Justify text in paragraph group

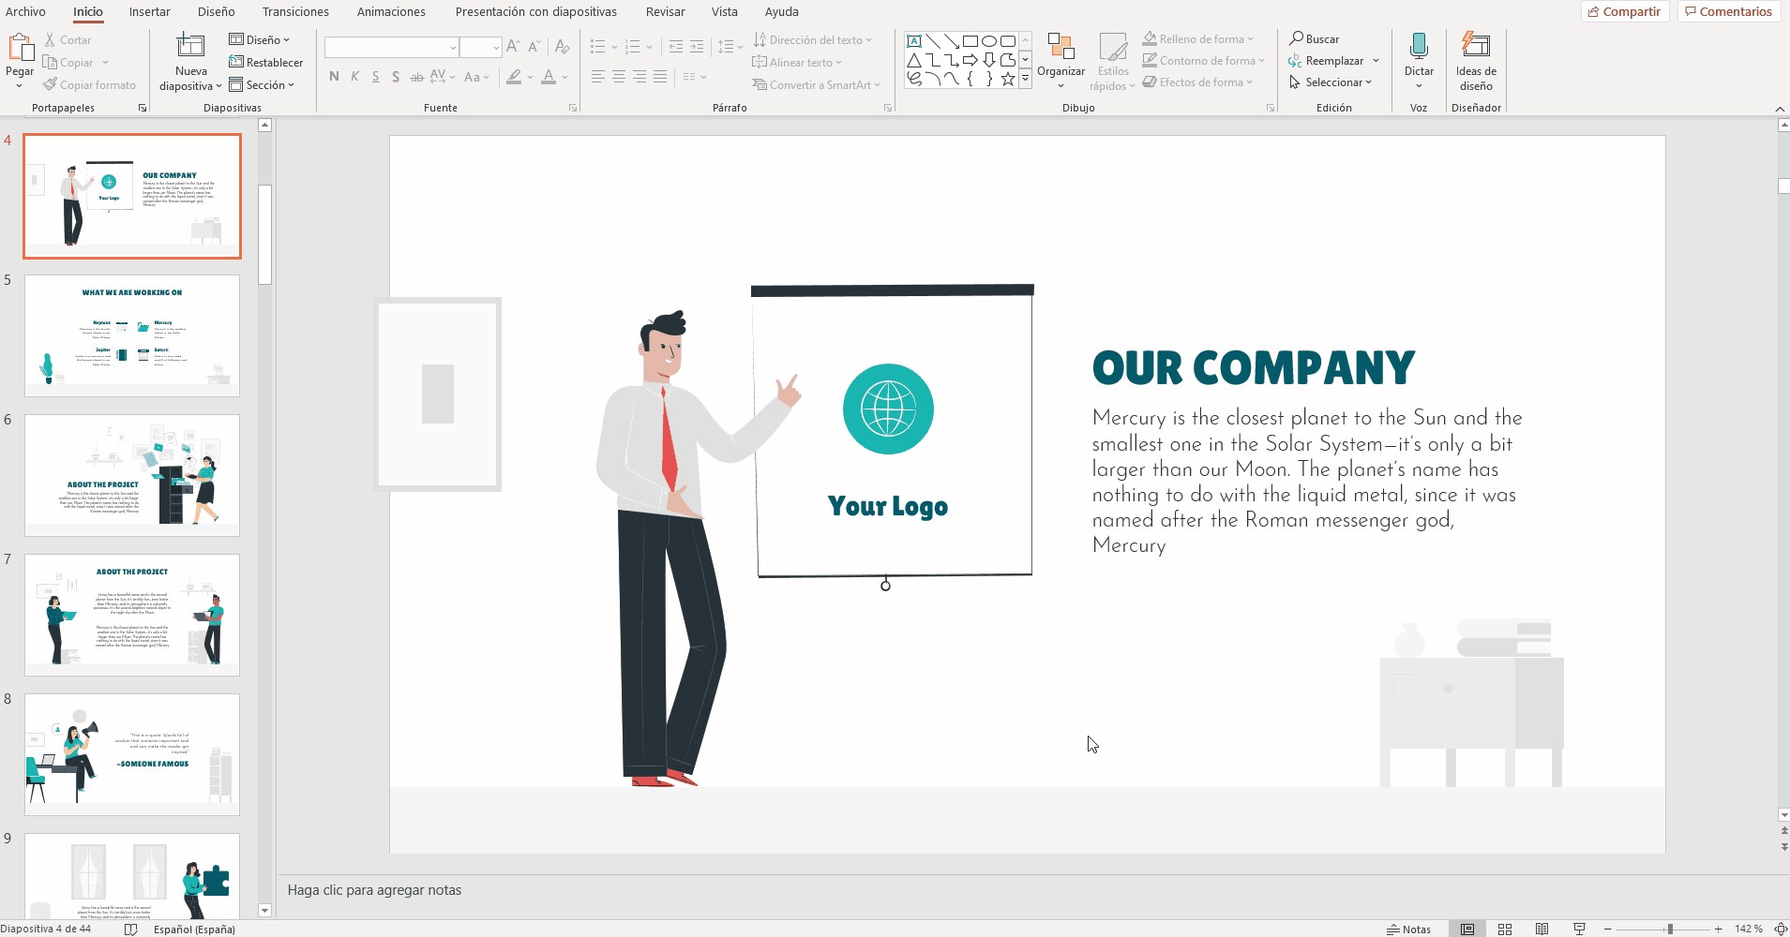coord(660,77)
